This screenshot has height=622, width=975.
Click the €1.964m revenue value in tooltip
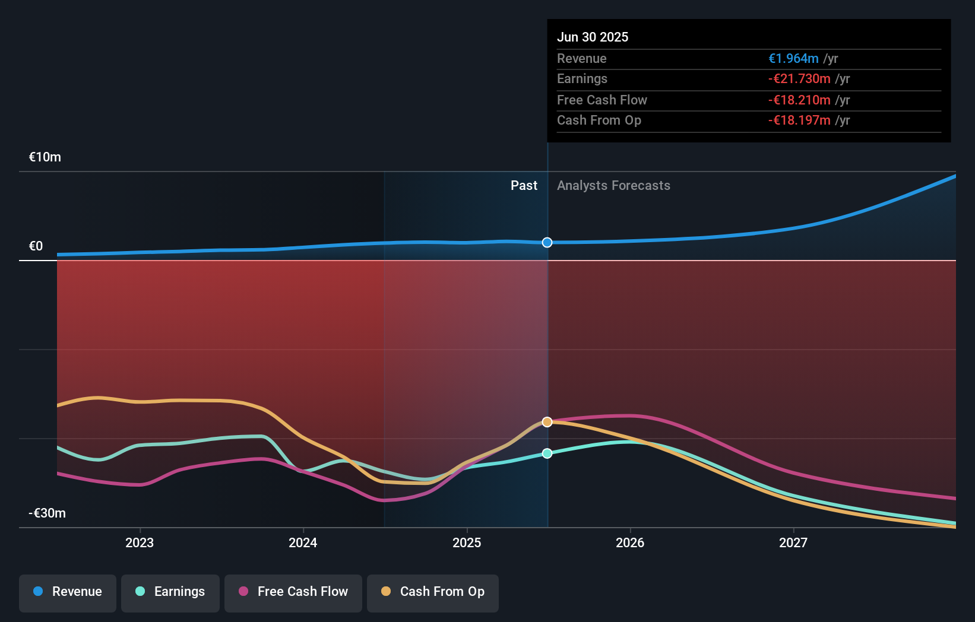(x=793, y=59)
